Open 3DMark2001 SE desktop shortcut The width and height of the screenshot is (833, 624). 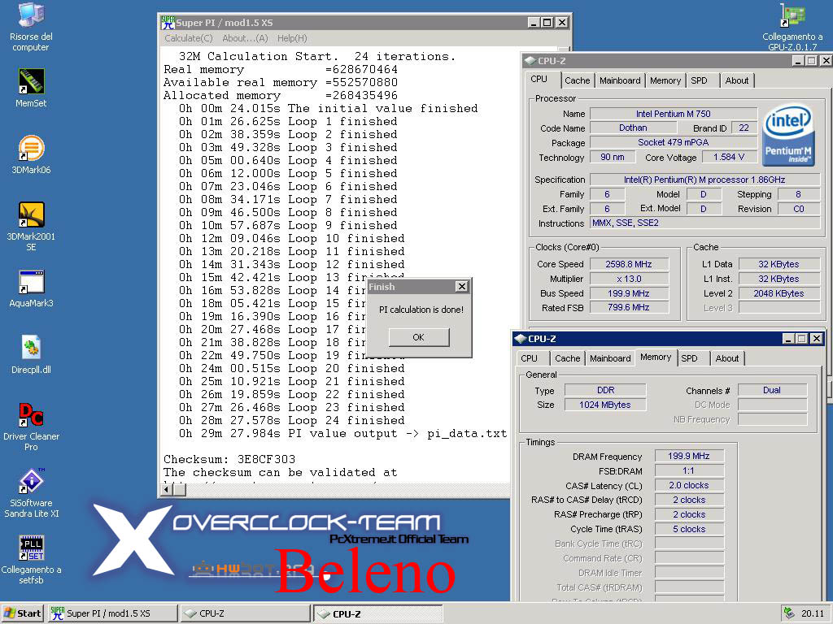click(31, 226)
